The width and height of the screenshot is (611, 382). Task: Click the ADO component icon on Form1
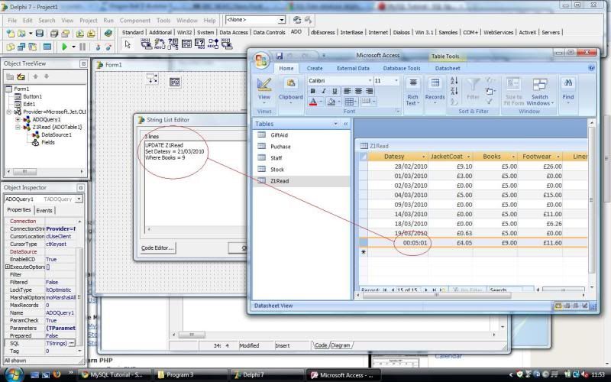(175, 82)
